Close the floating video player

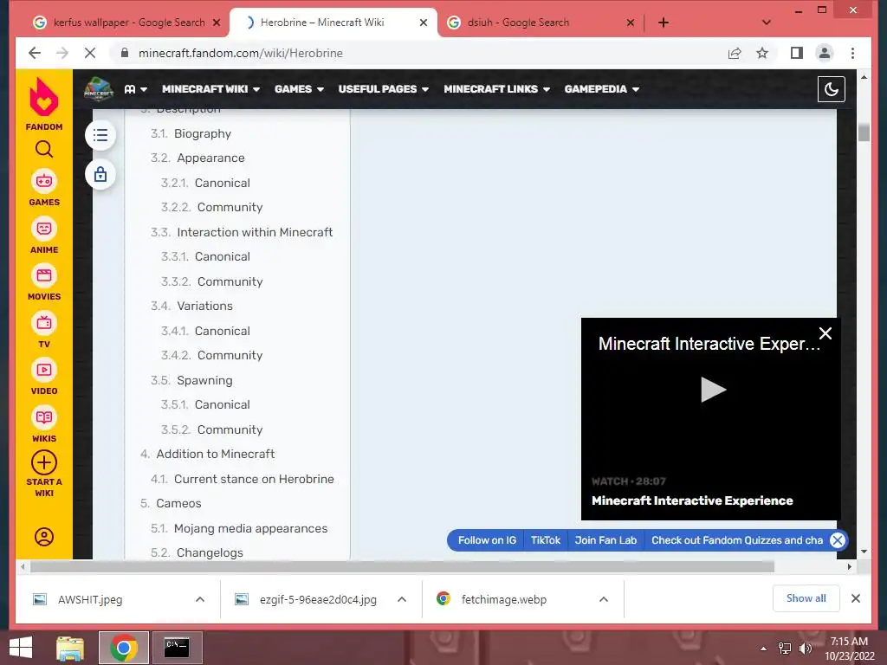(x=825, y=333)
